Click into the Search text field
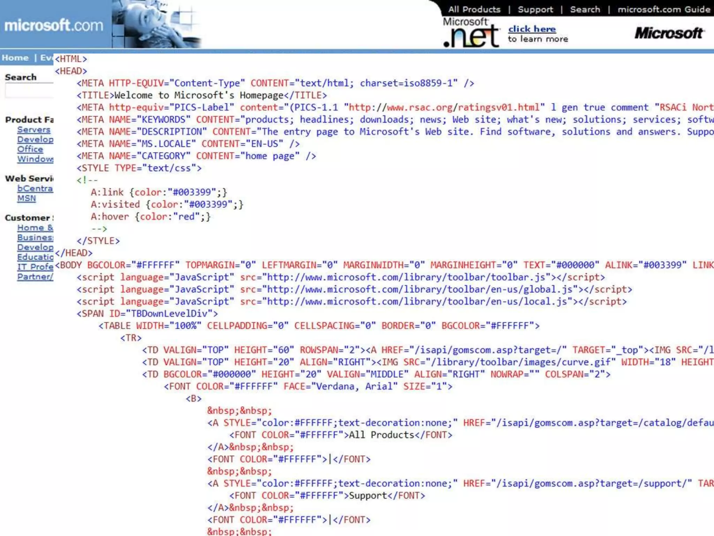 [29, 91]
